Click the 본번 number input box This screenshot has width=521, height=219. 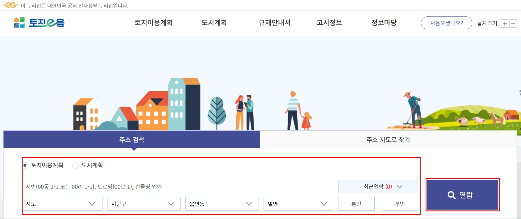[x=356, y=203]
